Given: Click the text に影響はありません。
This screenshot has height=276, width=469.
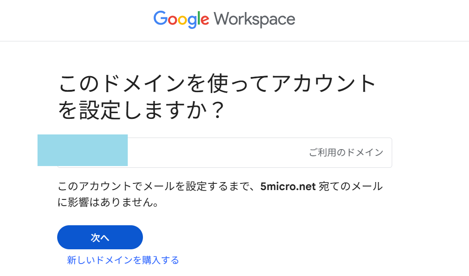Looking at the screenshot, I should coord(109,203).
